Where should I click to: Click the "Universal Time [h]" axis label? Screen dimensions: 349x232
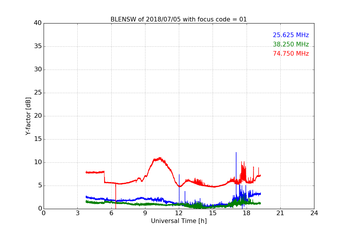[x=179, y=221]
